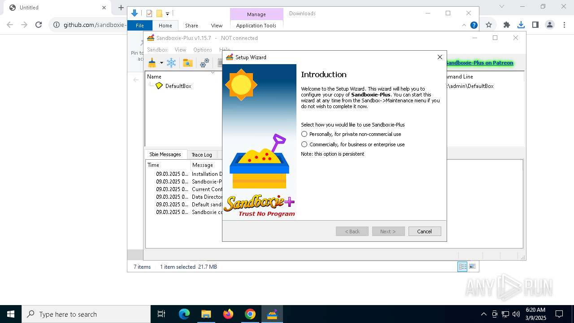Click the folder-with-magnifier toolbar icon
The height and width of the screenshot is (323, 574).
tap(187, 63)
